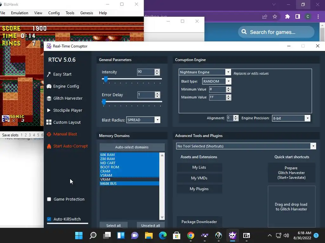
Task: Open My Lists button
Action: click(199, 167)
